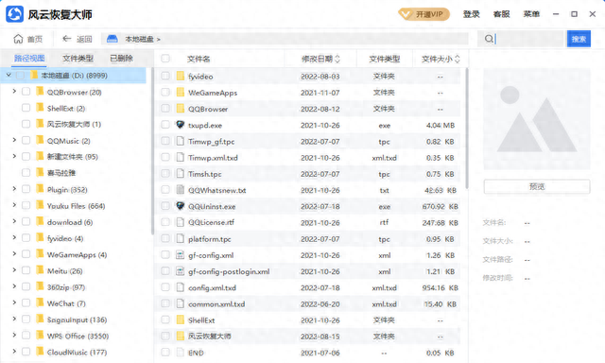Click 登录 in the title bar
The height and width of the screenshot is (363, 605).
click(471, 14)
